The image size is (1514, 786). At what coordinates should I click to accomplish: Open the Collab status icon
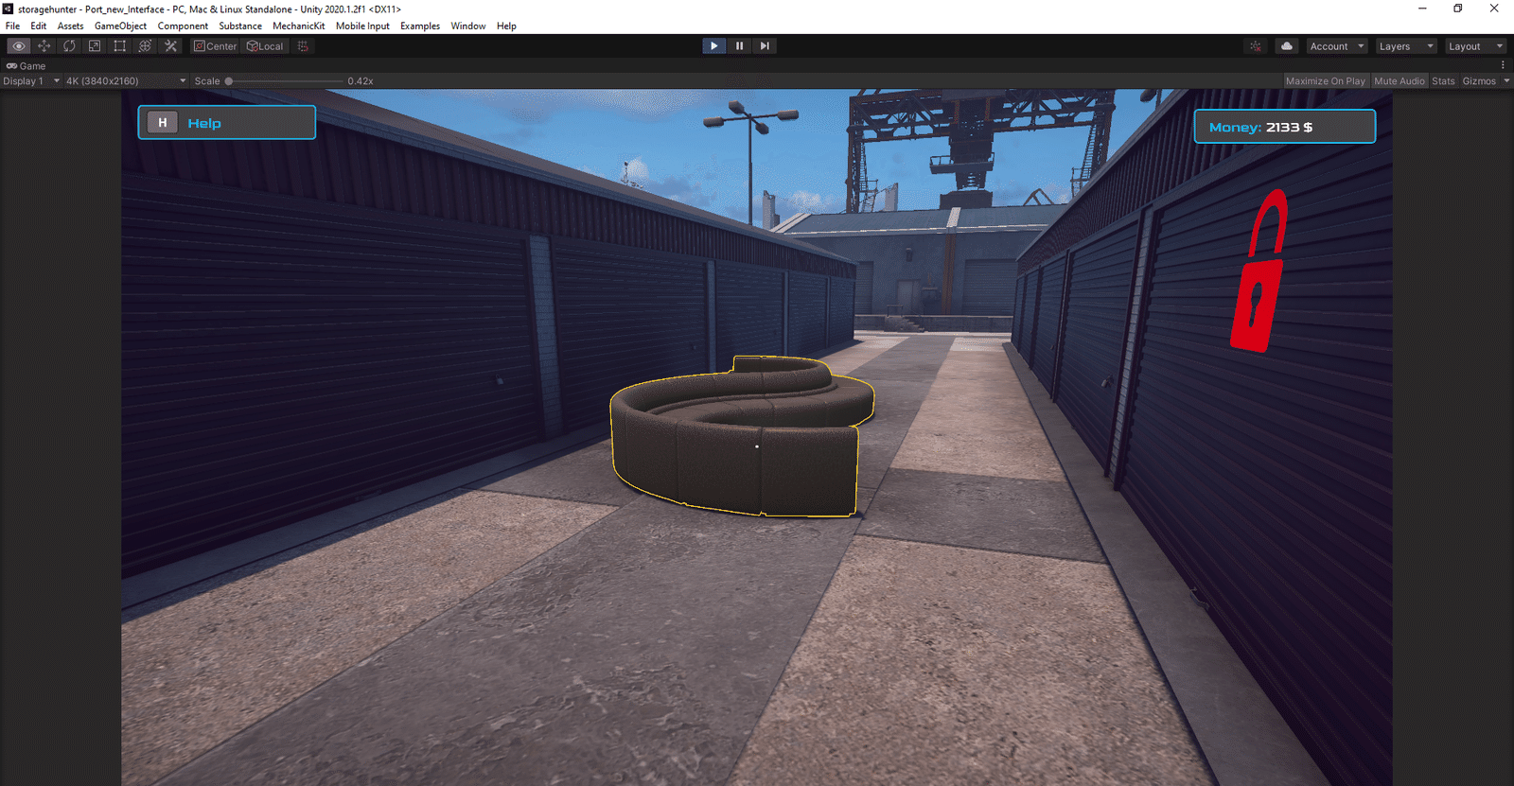tap(1256, 45)
